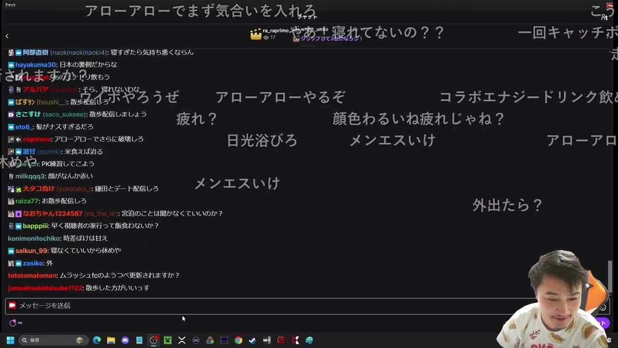
Task: Open the emote picker in message box
Action: 603,307
